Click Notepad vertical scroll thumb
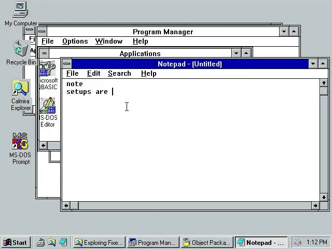Viewport: 332px width, 249px height. coord(324,91)
